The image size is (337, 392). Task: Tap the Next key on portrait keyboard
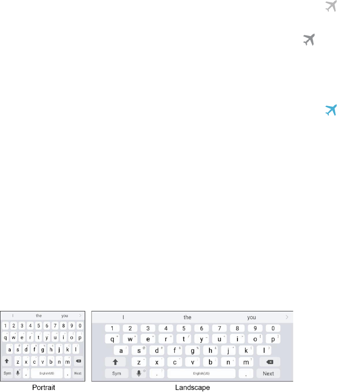coord(78,373)
